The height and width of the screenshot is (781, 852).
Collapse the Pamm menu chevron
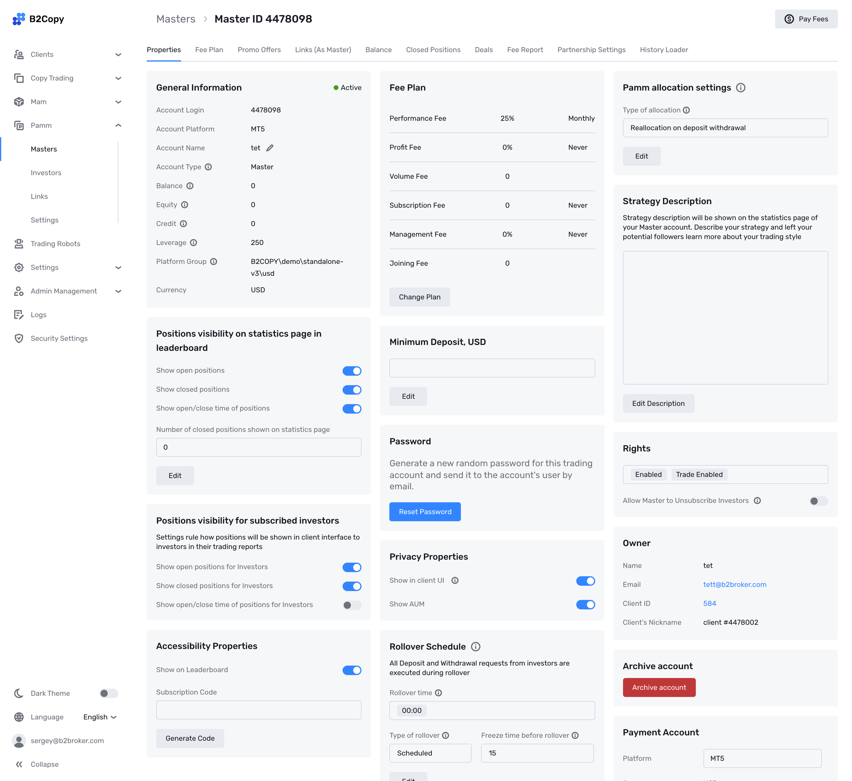pyautogui.click(x=118, y=125)
